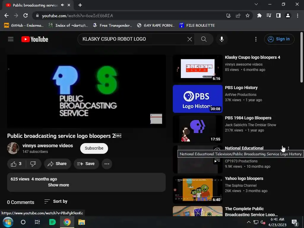The height and width of the screenshot is (228, 304).
Task: Subscribe to the channel
Action: click(94, 148)
